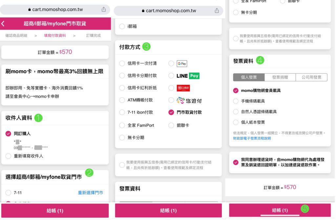Select 信用卡紅利折抵 payment
Image resolution: width=336 pixels, height=220 pixels.
(x=122, y=88)
